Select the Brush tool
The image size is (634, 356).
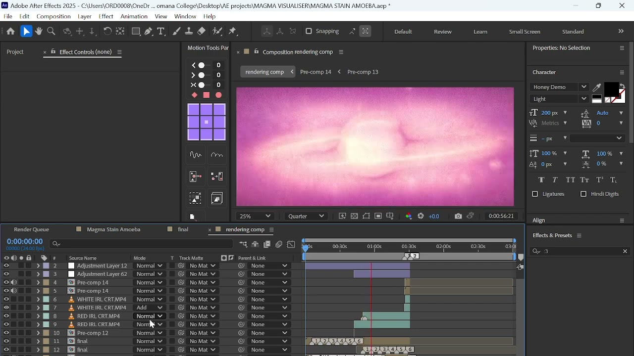[x=177, y=32]
